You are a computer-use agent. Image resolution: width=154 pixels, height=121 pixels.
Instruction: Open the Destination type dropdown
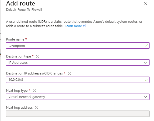tap(78, 62)
